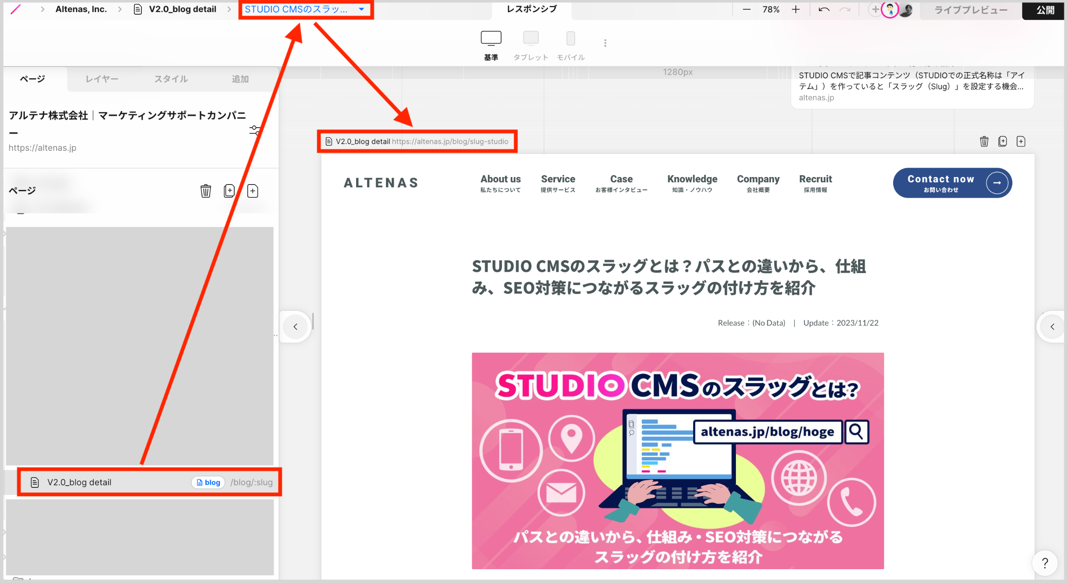Open Service nav item
The width and height of the screenshot is (1067, 583).
click(x=558, y=183)
